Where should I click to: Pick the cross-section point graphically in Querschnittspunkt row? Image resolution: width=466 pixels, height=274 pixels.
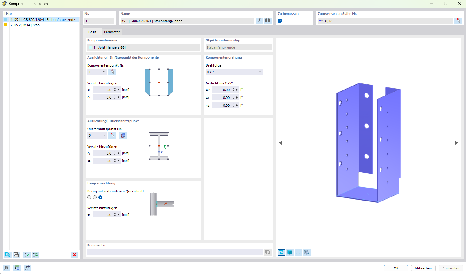[112, 135]
